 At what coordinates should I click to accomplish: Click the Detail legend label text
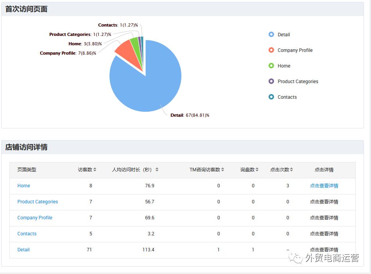[284, 34]
